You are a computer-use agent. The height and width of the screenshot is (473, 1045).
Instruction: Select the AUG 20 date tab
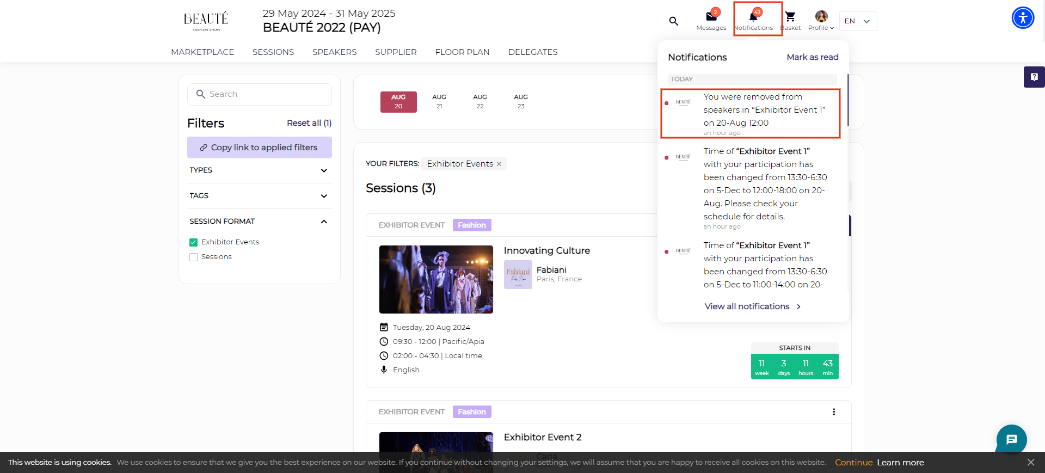(x=398, y=102)
